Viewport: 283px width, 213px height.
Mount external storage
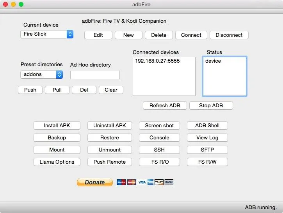[57, 150]
